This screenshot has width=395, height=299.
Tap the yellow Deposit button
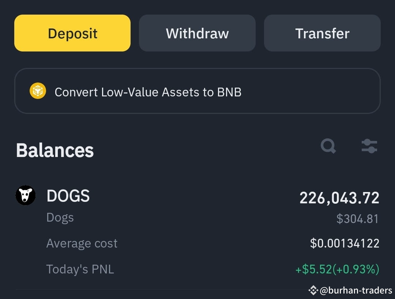coord(72,33)
